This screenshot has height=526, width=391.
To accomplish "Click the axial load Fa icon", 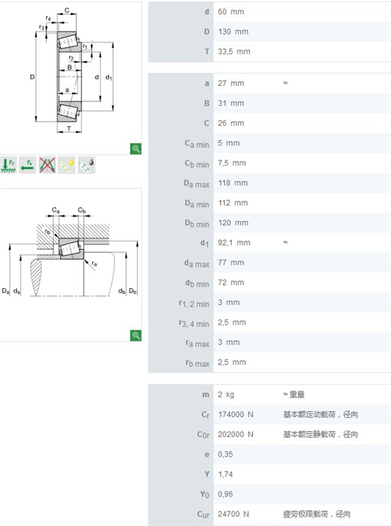I will point(27,165).
